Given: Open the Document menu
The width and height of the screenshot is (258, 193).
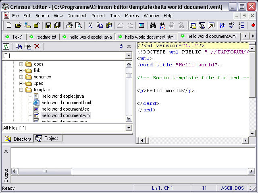Looking at the screenshot, I should pos(77,16).
